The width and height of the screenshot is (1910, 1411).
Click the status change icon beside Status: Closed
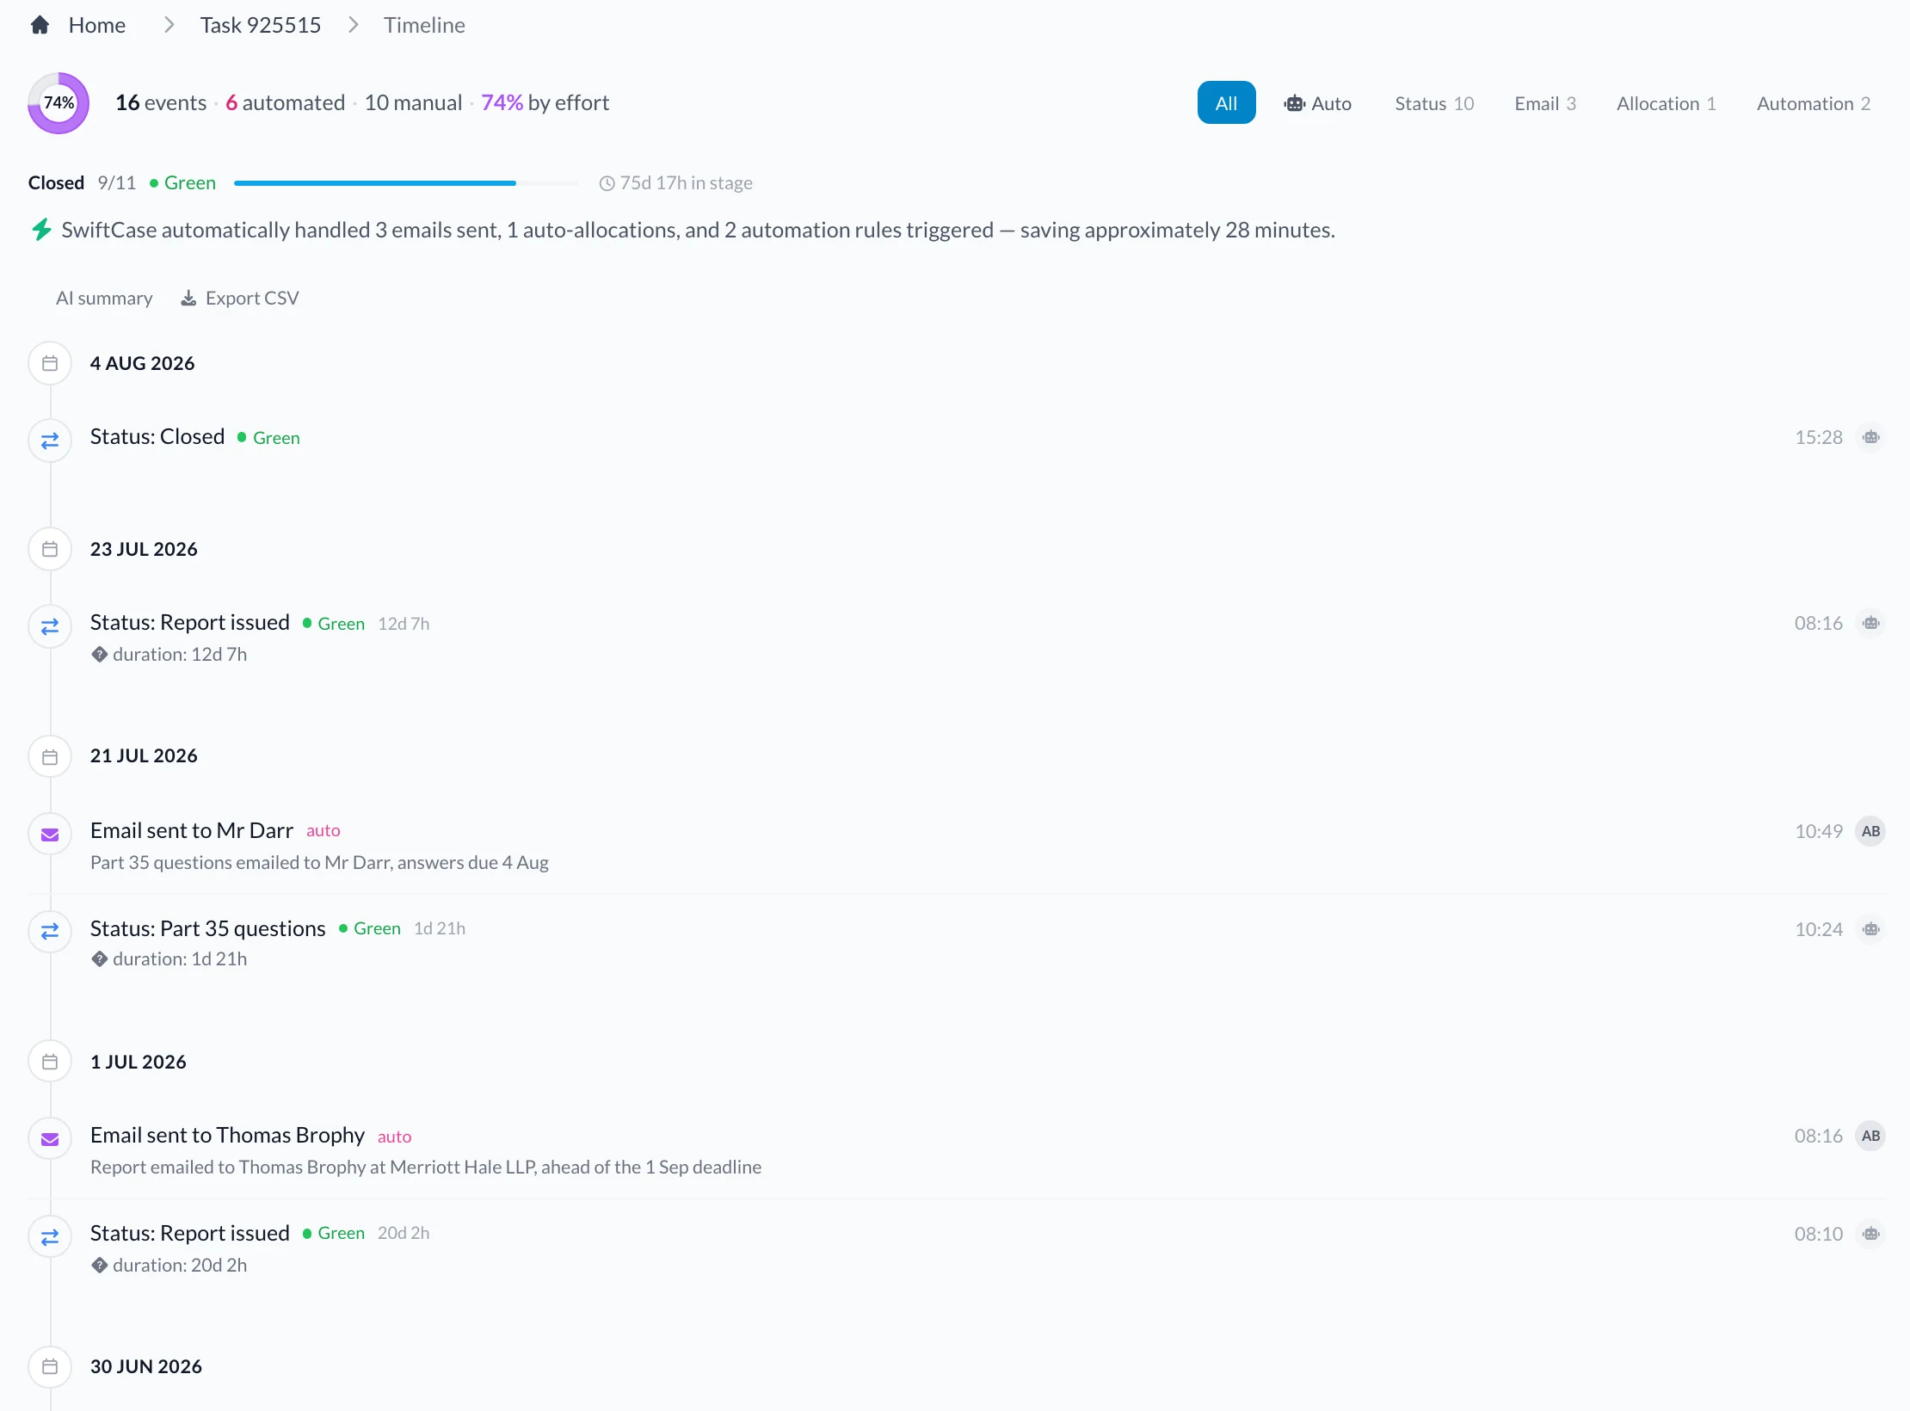tap(50, 441)
